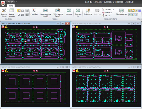Minimize the 0001-21 sheet window
142x109 pixels.
(x=58, y=67)
